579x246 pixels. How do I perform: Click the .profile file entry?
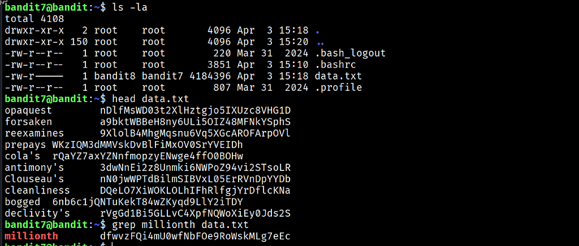tap(338, 87)
